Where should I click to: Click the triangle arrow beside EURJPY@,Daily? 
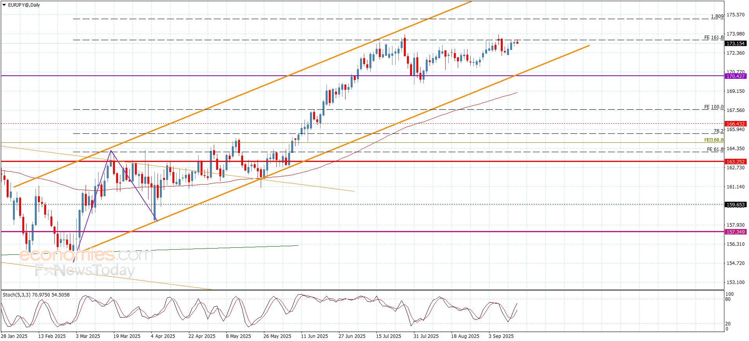[4, 5]
